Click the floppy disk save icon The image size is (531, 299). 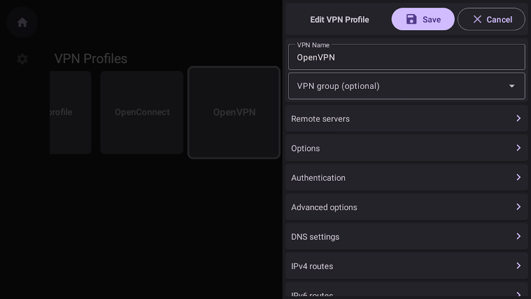411,19
